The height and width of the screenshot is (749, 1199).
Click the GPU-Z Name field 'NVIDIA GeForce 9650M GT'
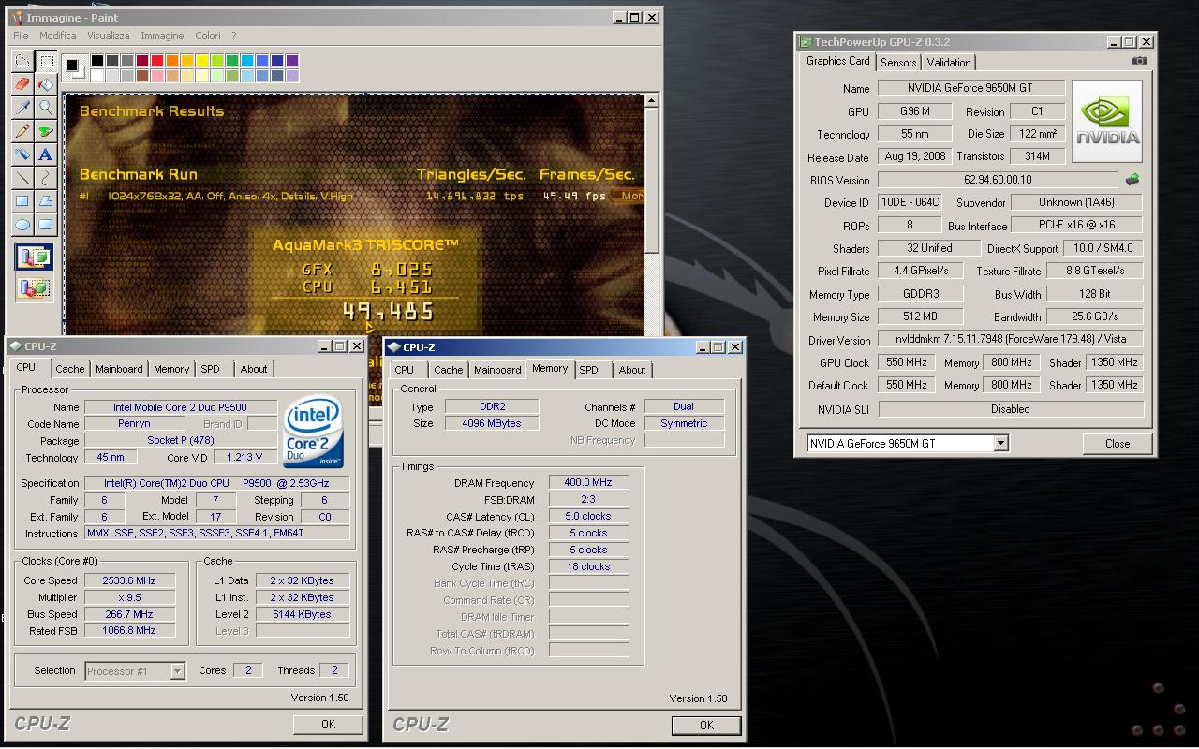(971, 88)
